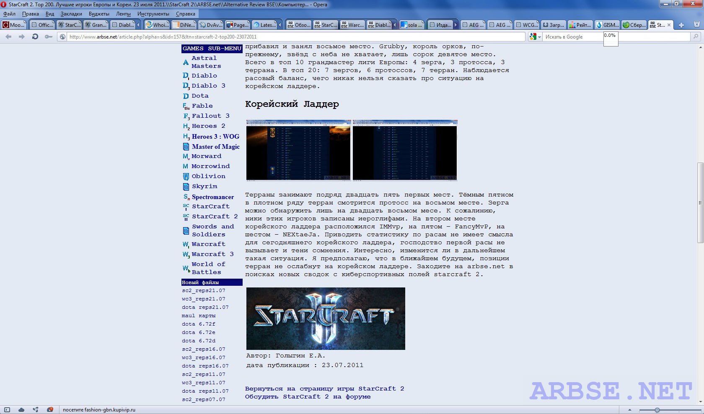The image size is (704, 414).
Task: Click the StarCraft II logo image
Action: click(326, 318)
